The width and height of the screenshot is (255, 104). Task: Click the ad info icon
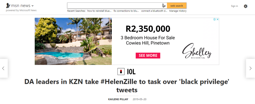point(214,19)
